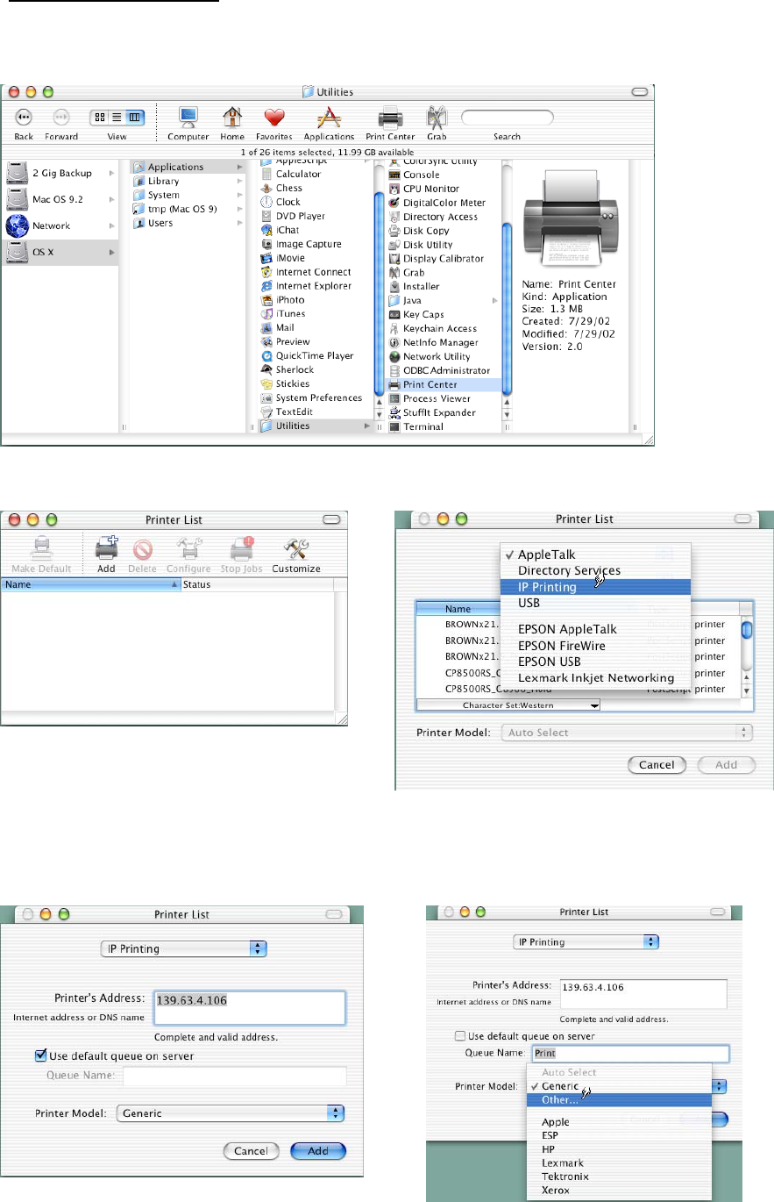Select the OS X volume
This screenshot has height=1202, width=774.
[60, 252]
